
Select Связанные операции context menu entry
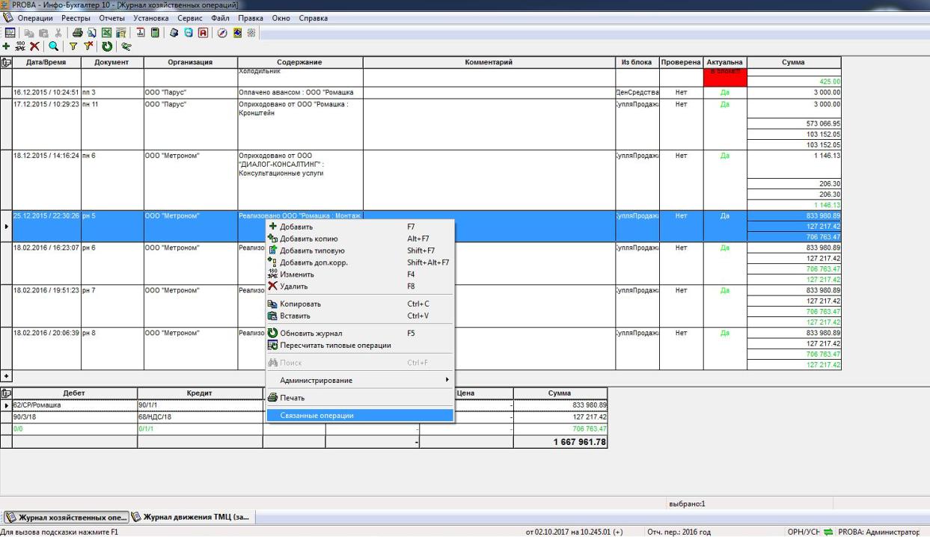360,415
